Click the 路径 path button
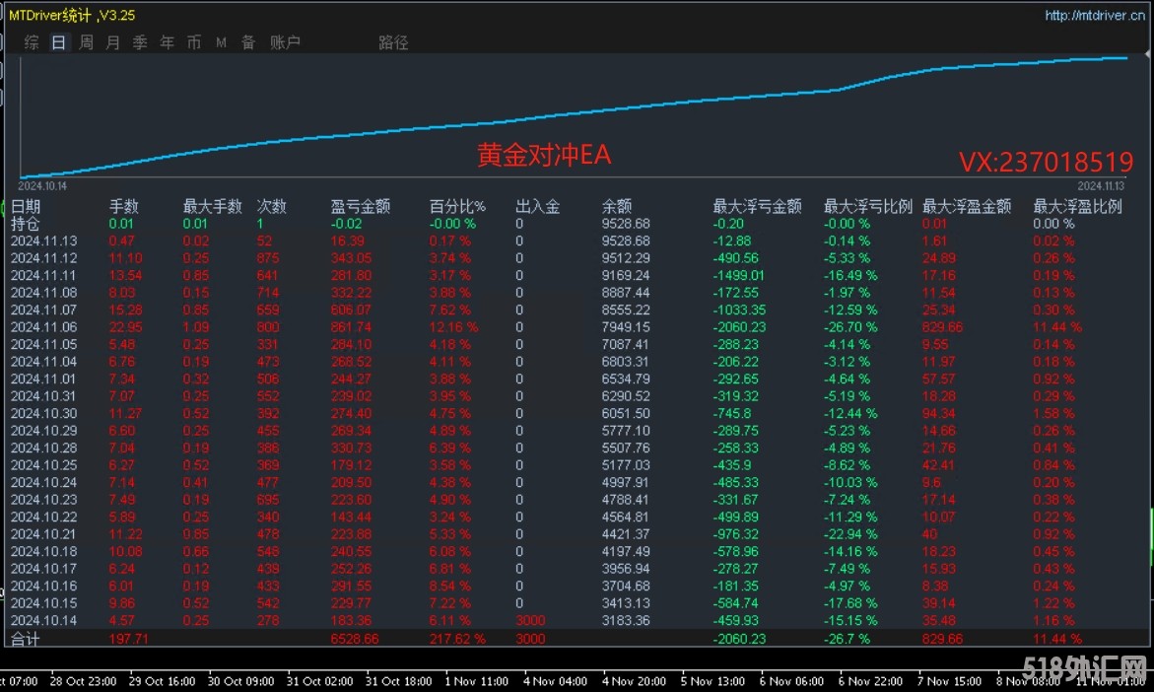Image resolution: width=1154 pixels, height=692 pixels. [x=393, y=42]
